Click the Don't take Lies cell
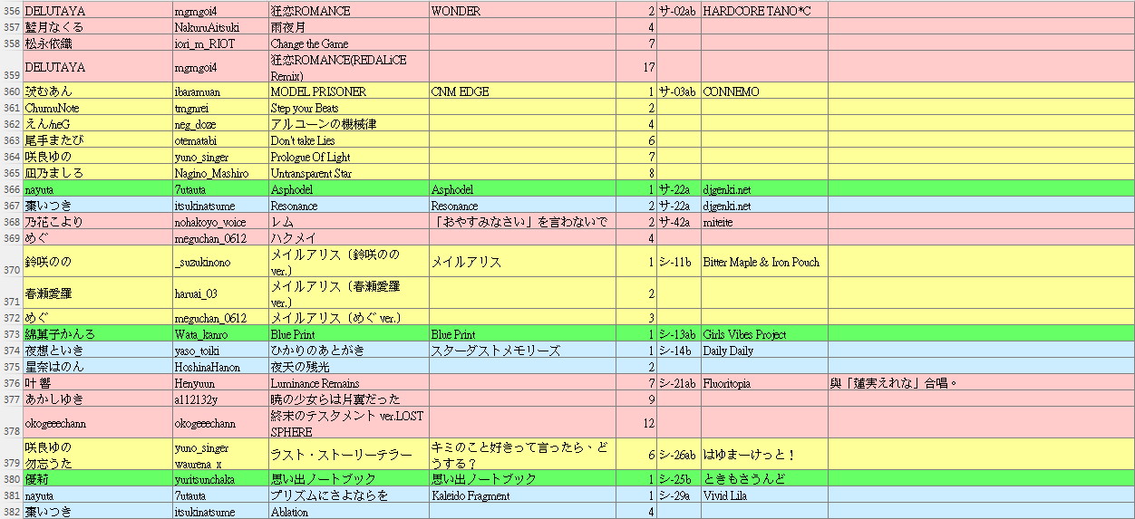This screenshot has width=1135, height=519. 348,140
